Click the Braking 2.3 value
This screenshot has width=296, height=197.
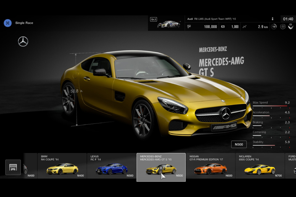(287, 122)
